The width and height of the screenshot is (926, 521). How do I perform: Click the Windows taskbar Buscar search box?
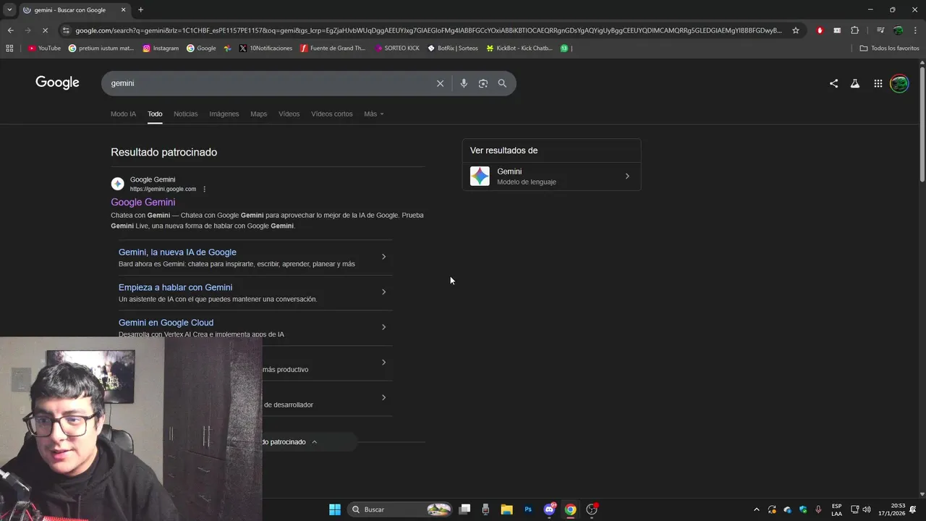(x=400, y=509)
